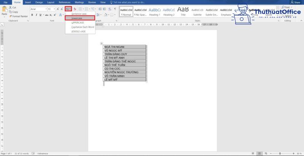Switch to the Mailings tab
The image size is (304, 156).
pyautogui.click(x=79, y=2)
